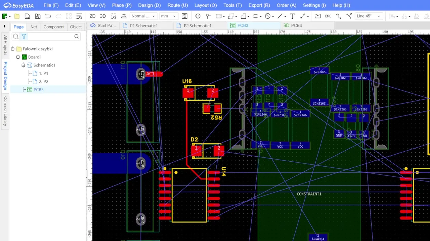Open the save history icon

(x=38, y=16)
